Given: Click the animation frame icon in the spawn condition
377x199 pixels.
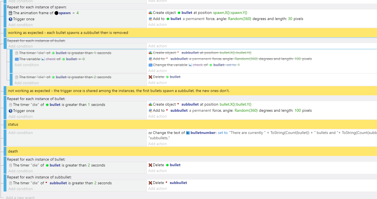Looking at the screenshot, I should tap(10, 13).
